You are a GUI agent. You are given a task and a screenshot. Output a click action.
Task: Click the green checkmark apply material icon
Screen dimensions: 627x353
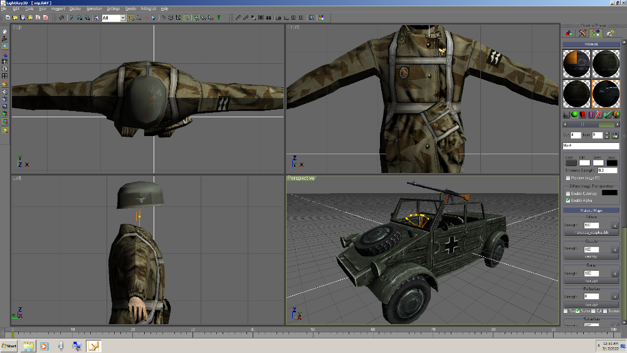click(608, 114)
